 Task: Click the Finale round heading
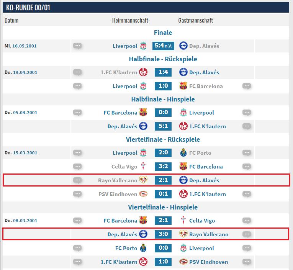pyautogui.click(x=163, y=33)
